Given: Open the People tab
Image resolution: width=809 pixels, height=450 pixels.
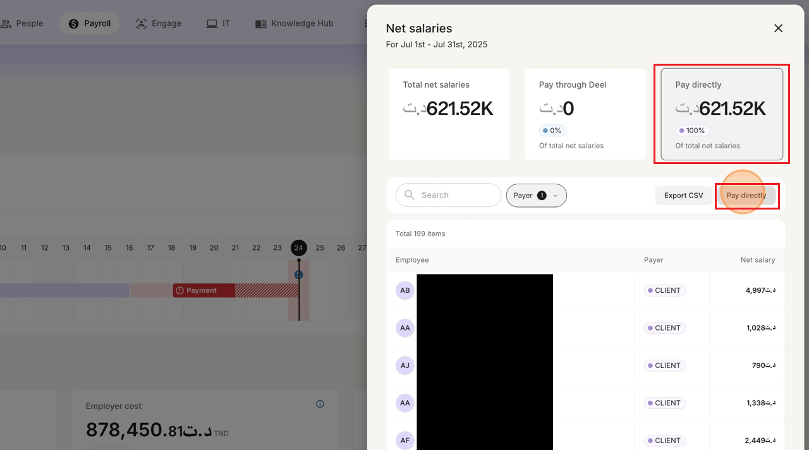Looking at the screenshot, I should 22,23.
